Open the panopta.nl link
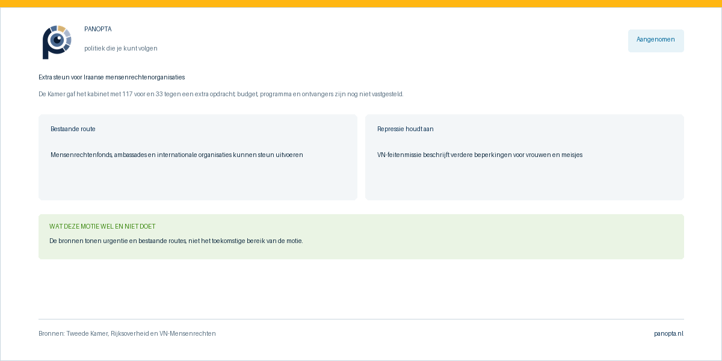This screenshot has height=361, width=722. tap(669, 333)
